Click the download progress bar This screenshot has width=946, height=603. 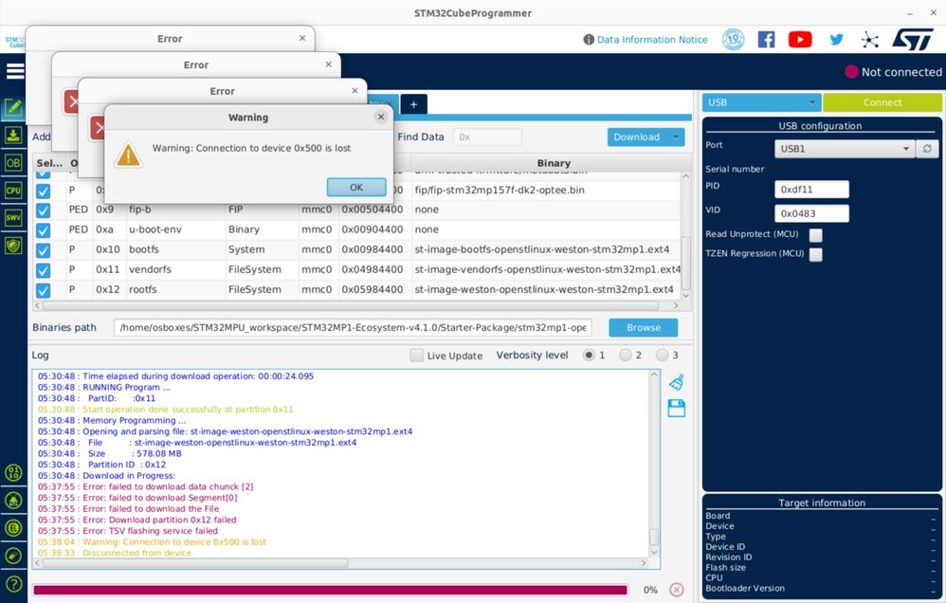[x=331, y=590]
